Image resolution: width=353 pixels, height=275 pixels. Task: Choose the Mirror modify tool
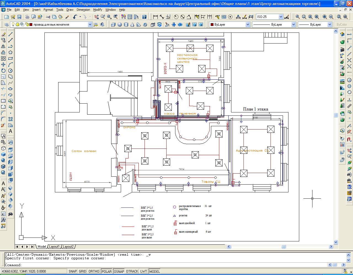click(x=3, y=46)
